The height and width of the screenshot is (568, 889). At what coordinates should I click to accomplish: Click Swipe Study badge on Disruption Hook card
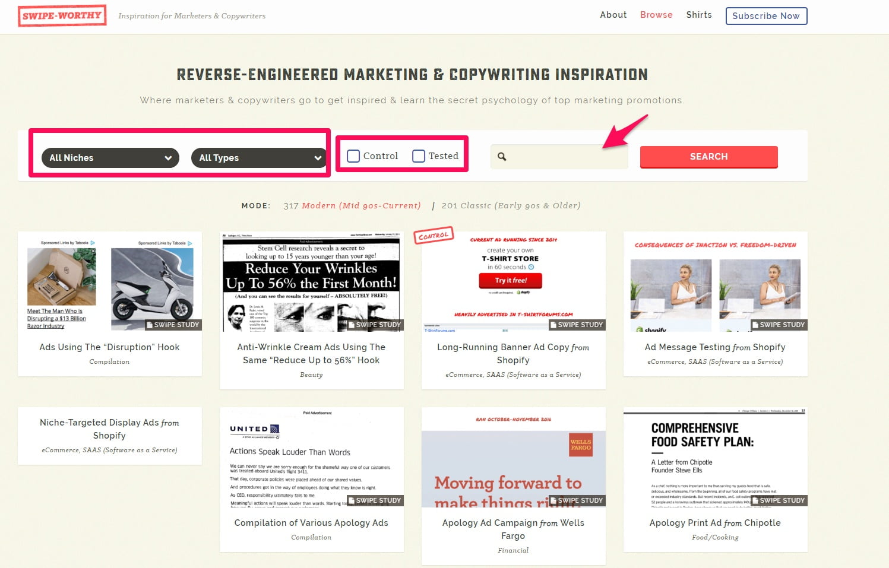tap(173, 325)
